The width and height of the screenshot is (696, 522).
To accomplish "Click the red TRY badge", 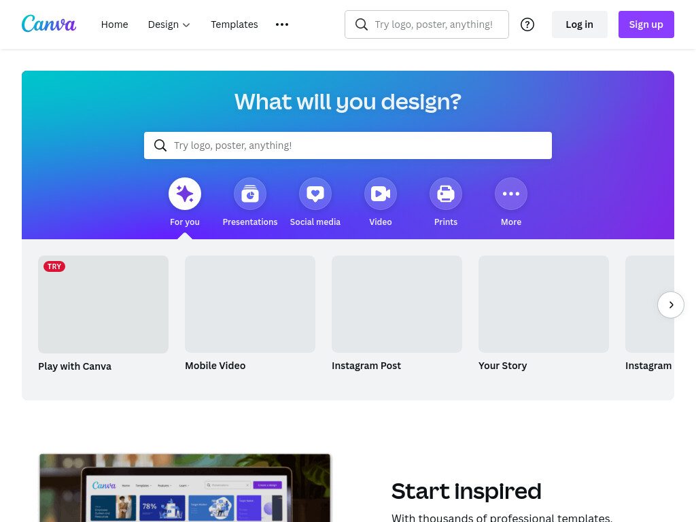I will [54, 266].
